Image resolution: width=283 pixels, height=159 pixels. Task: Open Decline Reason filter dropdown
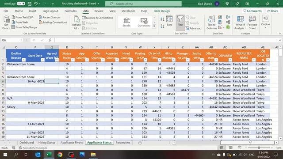pyautogui.click(x=23, y=60)
